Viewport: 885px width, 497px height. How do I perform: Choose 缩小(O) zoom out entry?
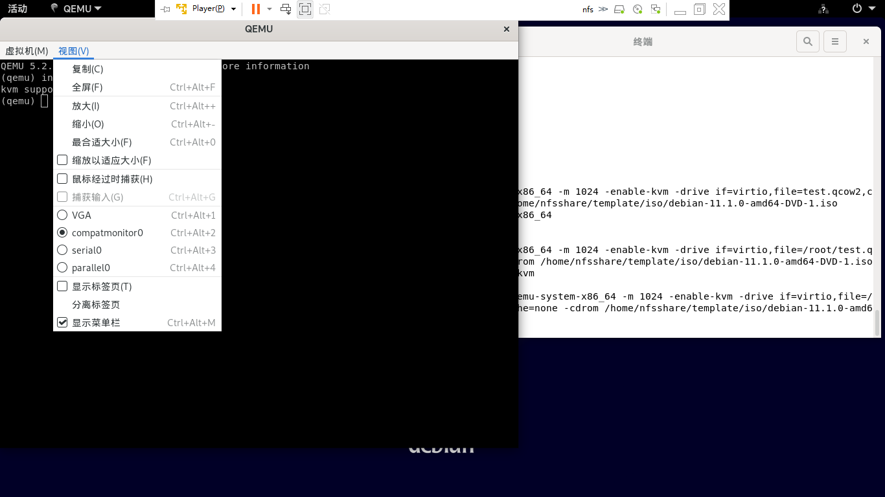coord(137,124)
